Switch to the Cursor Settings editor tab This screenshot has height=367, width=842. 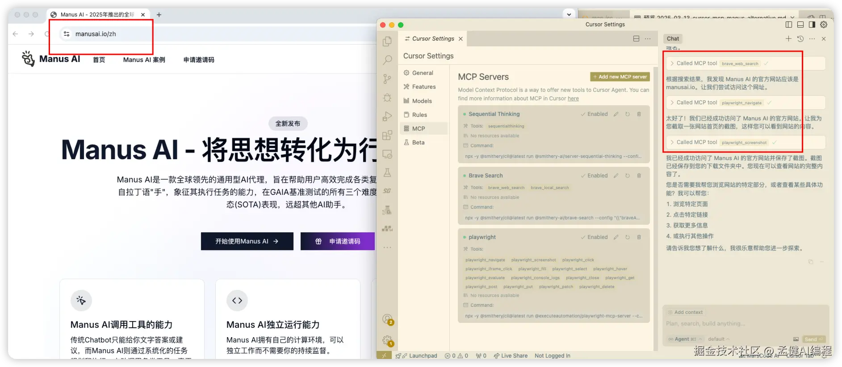tap(432, 39)
